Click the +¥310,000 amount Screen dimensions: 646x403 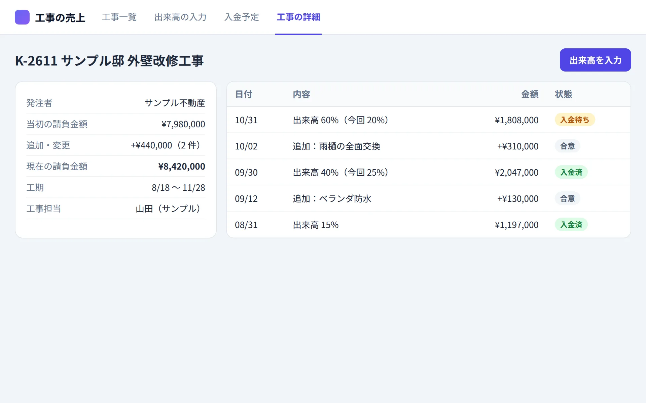[518, 146]
